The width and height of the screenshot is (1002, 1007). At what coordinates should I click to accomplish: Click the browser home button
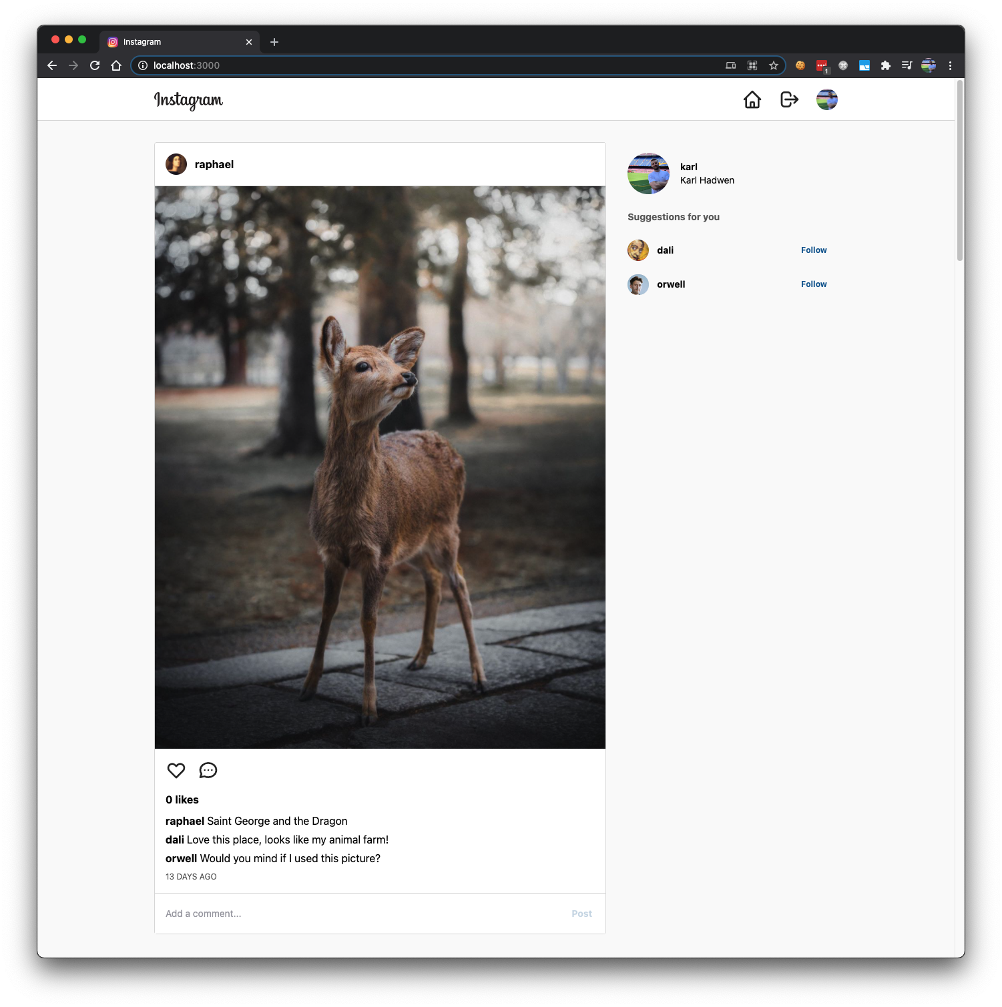(116, 65)
